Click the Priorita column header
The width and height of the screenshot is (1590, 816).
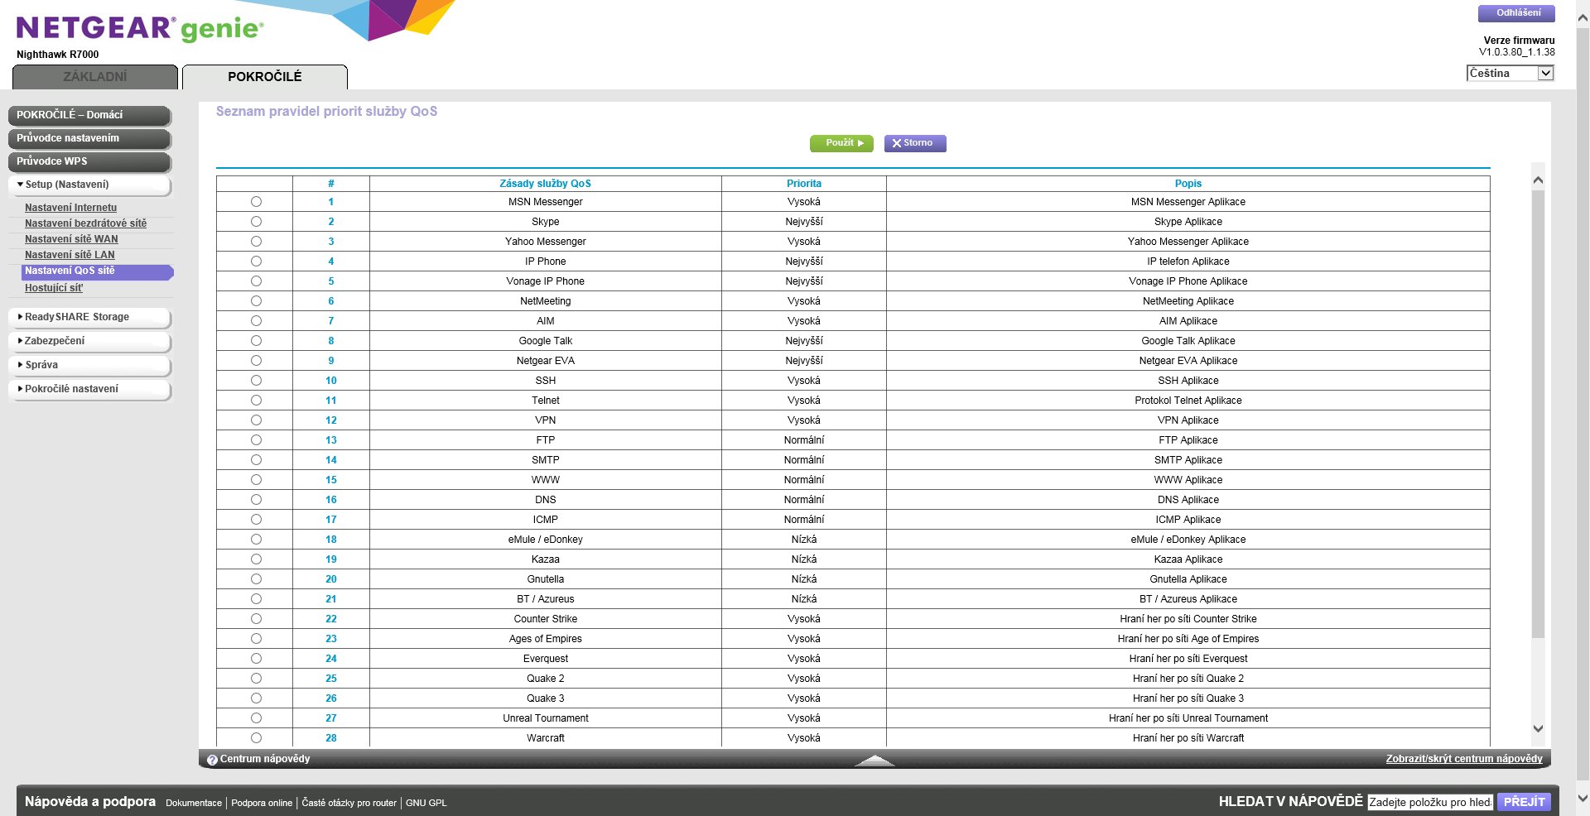pos(804,184)
